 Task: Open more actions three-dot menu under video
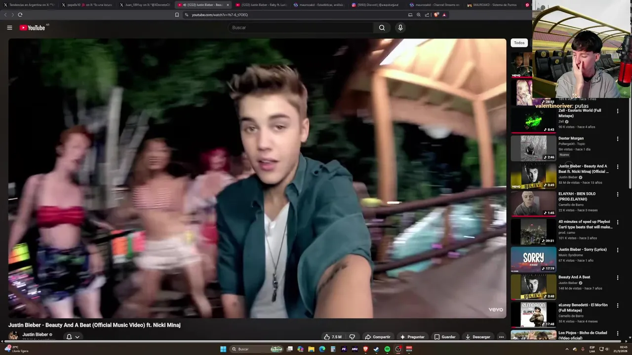pos(501,337)
